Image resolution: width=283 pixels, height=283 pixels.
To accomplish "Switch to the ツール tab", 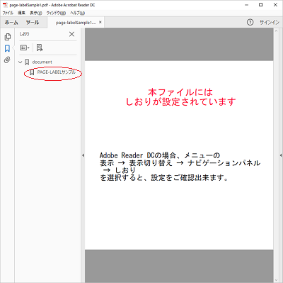I will 33,23.
